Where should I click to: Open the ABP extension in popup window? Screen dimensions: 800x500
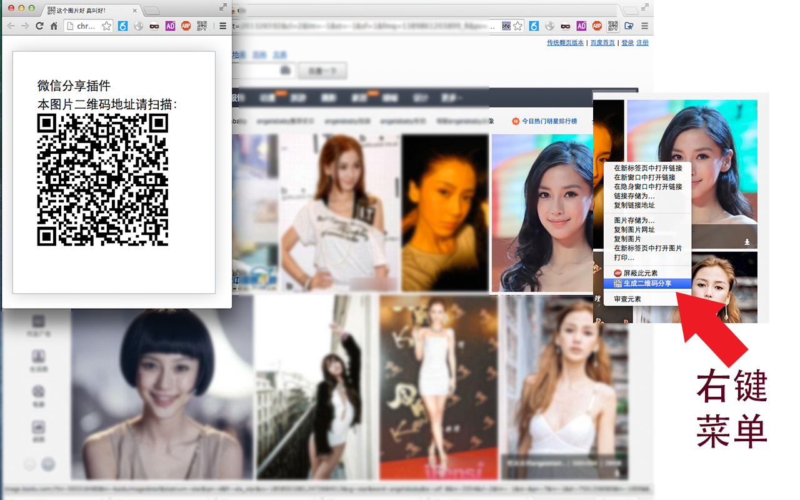[186, 26]
